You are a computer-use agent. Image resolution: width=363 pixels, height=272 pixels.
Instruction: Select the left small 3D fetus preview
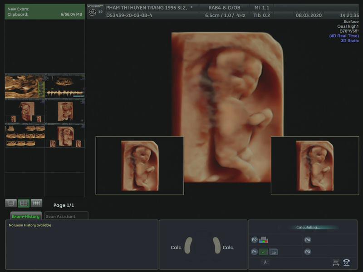140,165
